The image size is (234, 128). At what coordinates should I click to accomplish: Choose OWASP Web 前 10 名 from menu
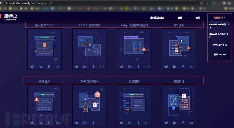(219, 26)
